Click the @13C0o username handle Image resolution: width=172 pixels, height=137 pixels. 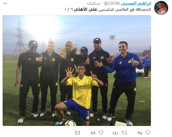coord(112,4)
